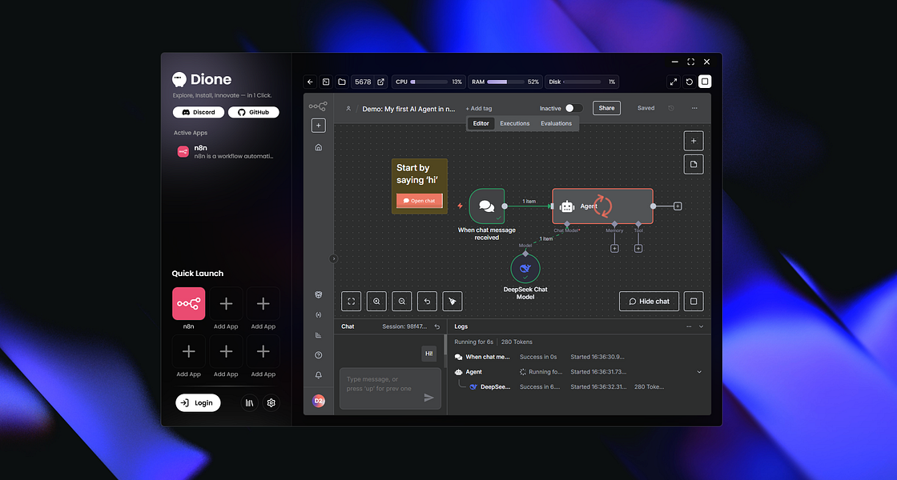Add node after the Agent output
The image size is (897, 480).
point(678,206)
